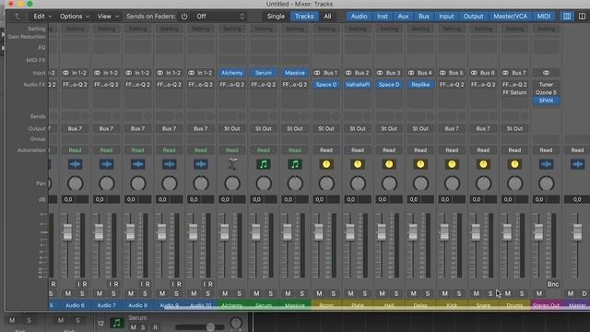Open the SPAN plugin on Stereo Out

[546, 101]
